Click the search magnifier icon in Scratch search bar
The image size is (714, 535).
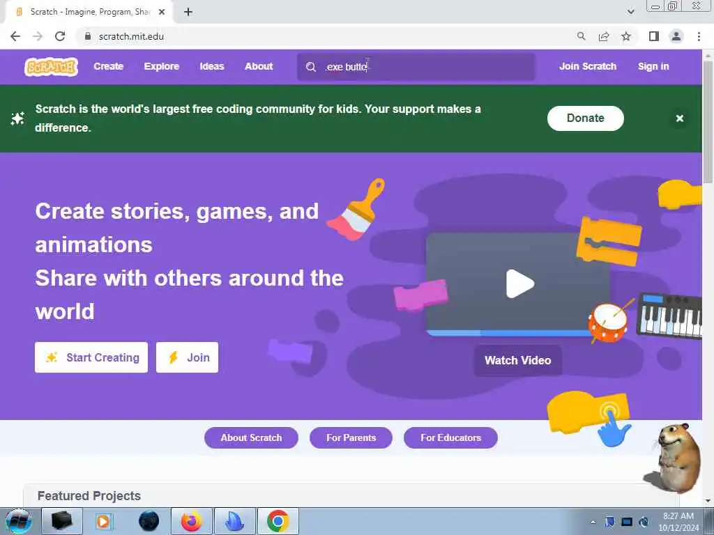[310, 67]
